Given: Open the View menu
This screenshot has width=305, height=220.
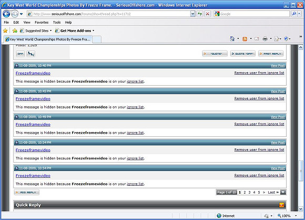Looking at the screenshot, I should [x=27, y=23].
